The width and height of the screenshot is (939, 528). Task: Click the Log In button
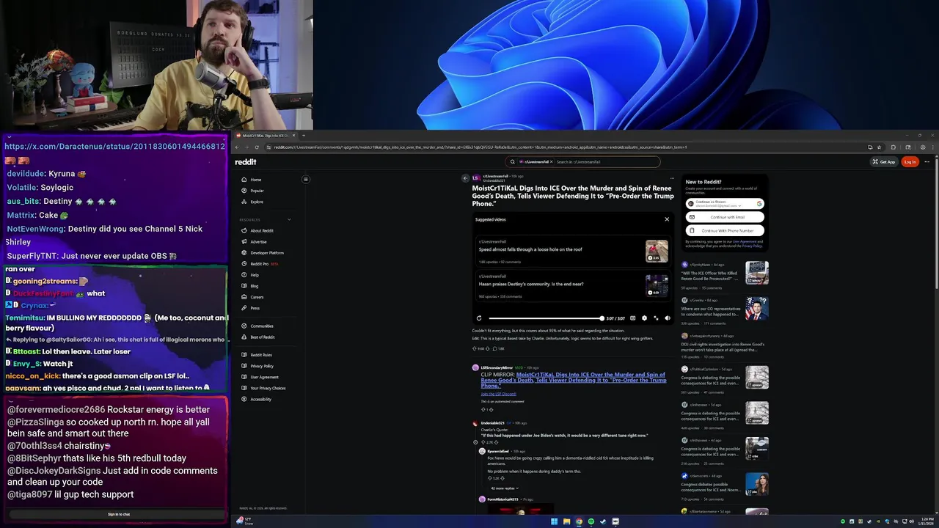coord(910,162)
